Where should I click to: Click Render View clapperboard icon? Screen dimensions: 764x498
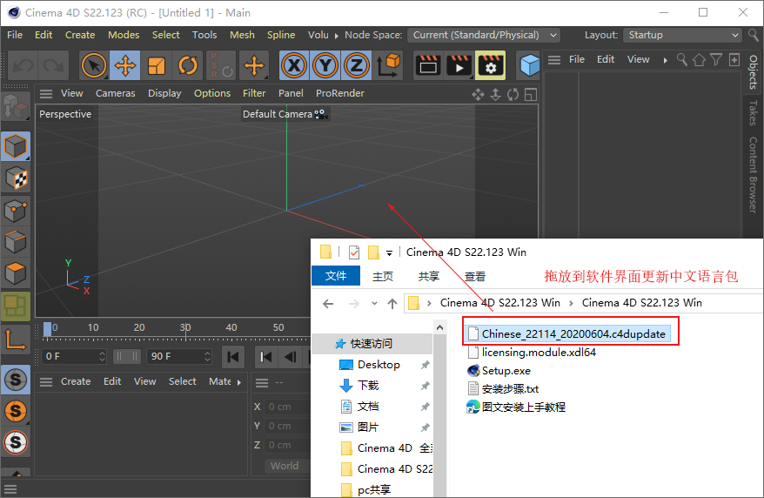[x=426, y=65]
